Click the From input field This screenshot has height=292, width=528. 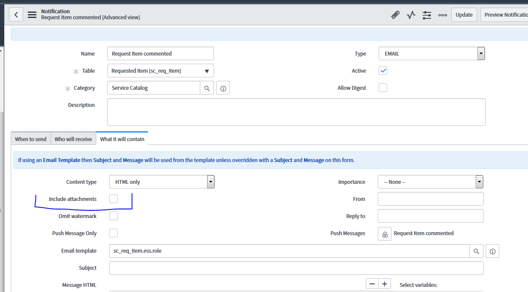pos(430,199)
